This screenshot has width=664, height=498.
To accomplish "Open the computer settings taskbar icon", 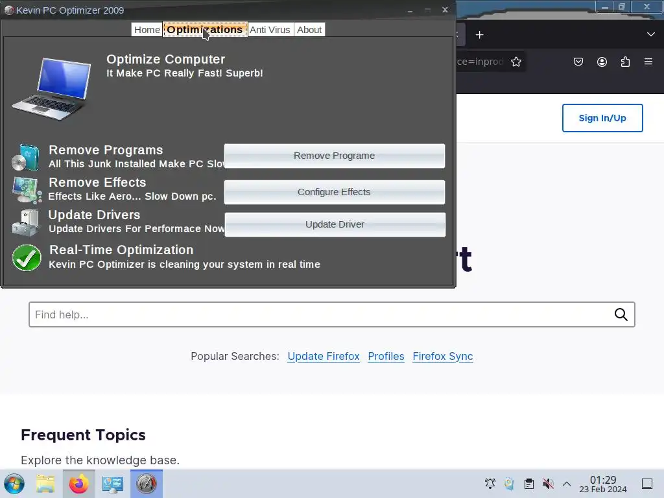I will click(113, 484).
